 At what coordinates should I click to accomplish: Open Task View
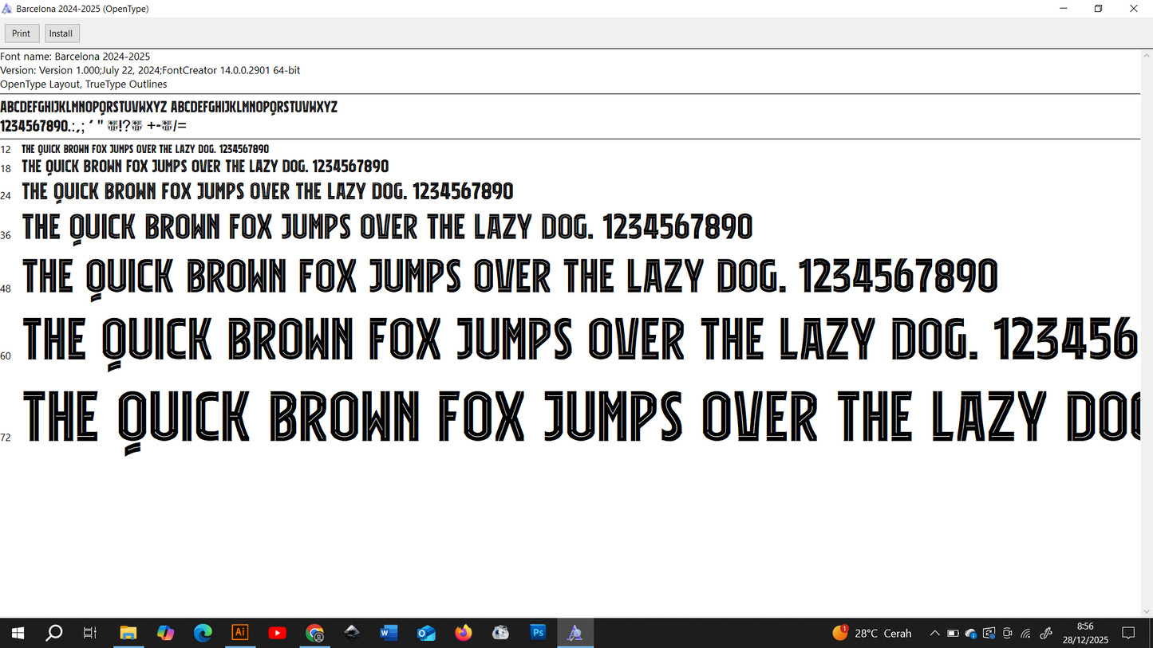(x=89, y=632)
